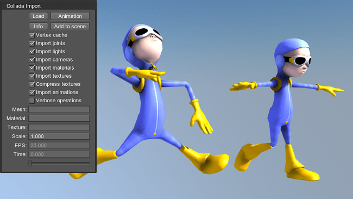Uncheck Import animations option

click(31, 92)
